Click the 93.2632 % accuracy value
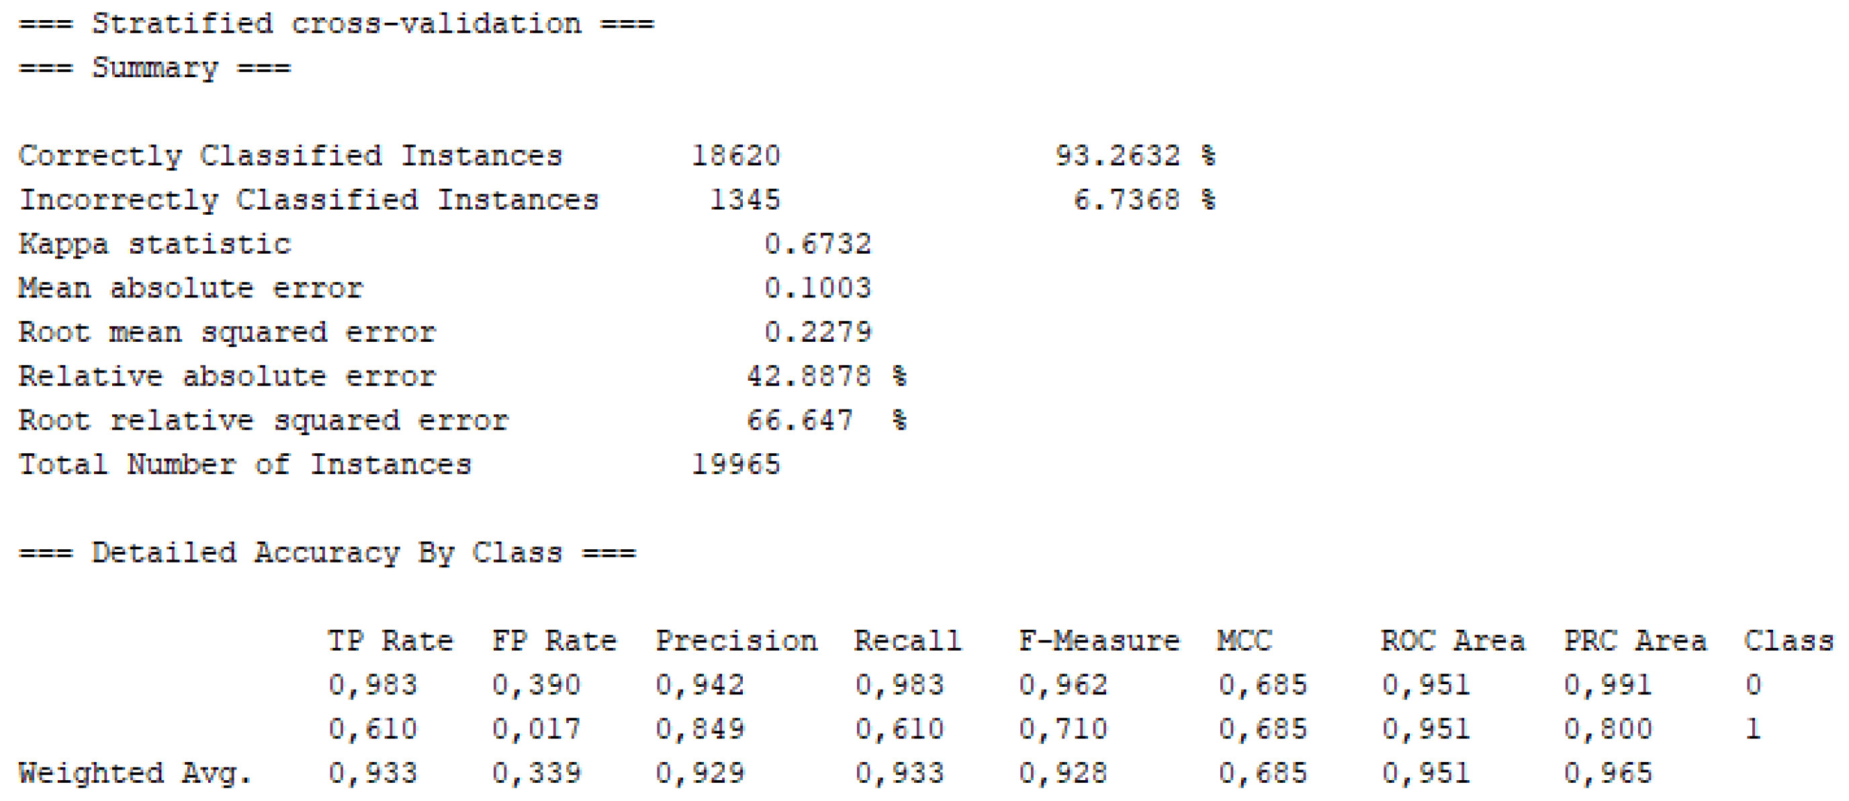1849x801 pixels. (1134, 156)
